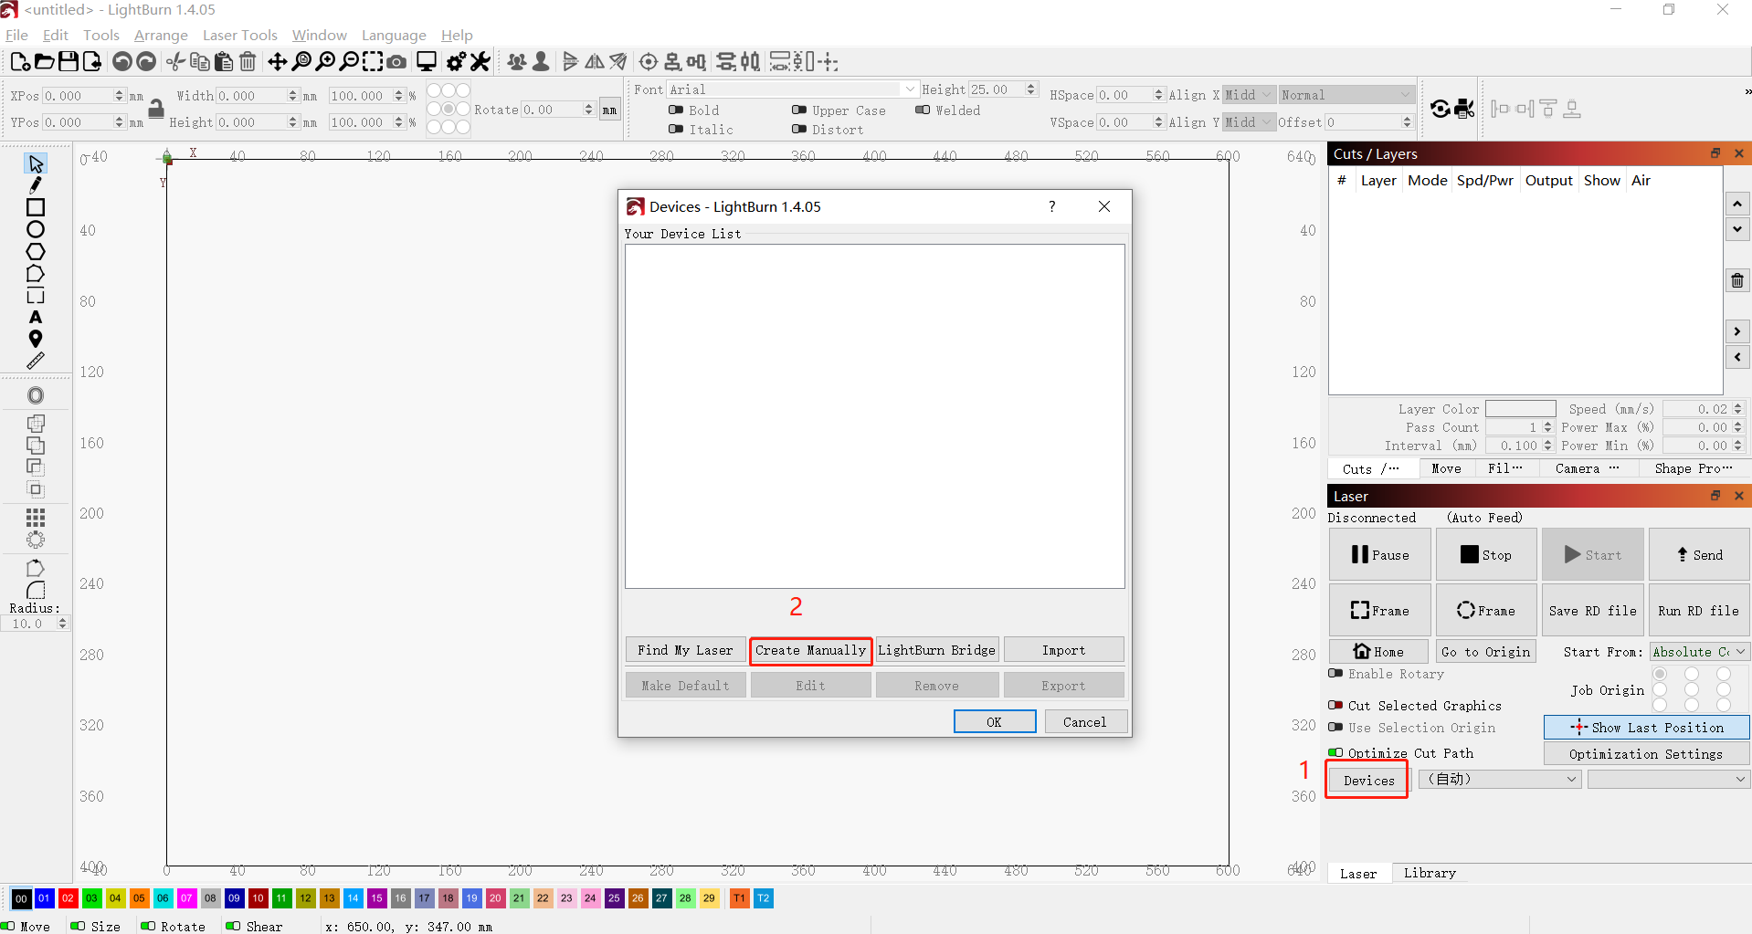Viewport: 1752px width, 934px height.
Task: Delete layer using trash icon in Cuts panel
Action: (1737, 281)
